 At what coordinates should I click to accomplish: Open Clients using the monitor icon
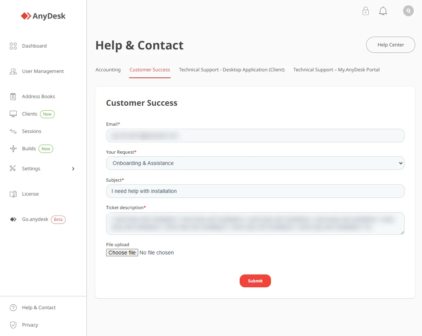pyautogui.click(x=13, y=114)
